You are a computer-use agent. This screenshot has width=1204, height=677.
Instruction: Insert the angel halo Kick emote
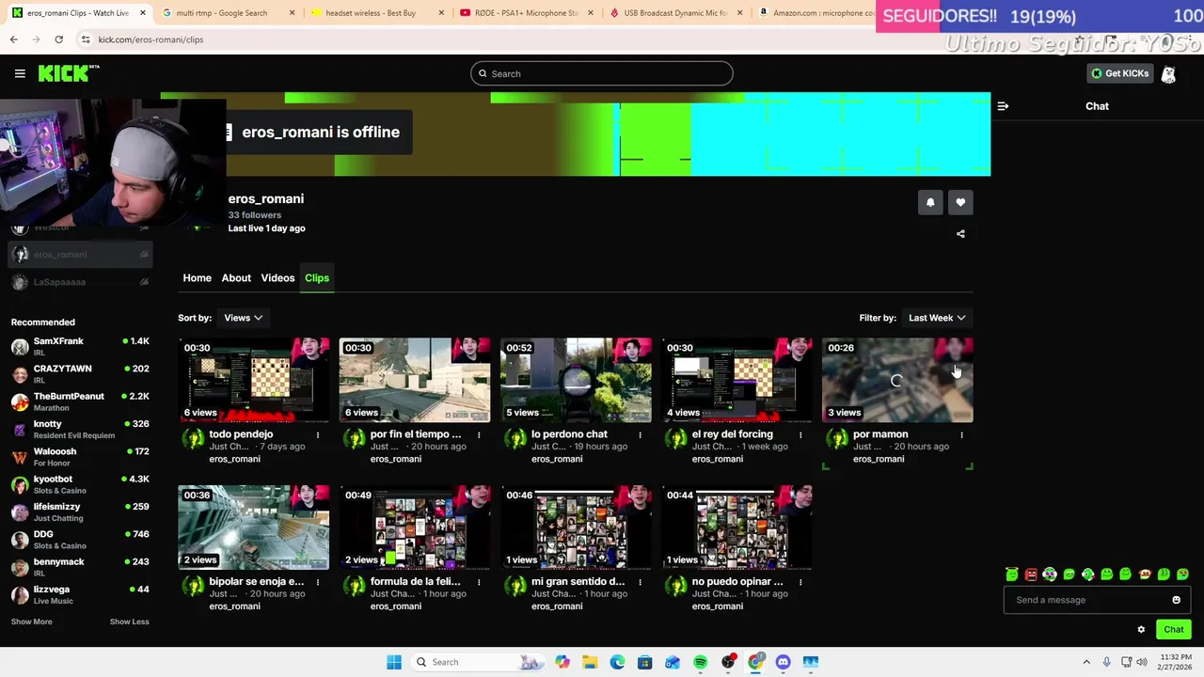click(x=1012, y=575)
